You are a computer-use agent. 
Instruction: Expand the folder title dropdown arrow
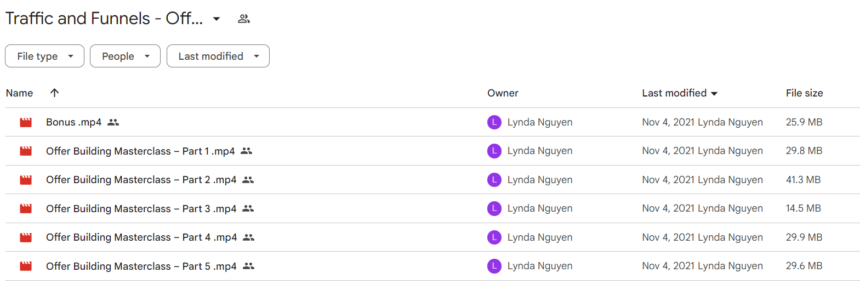point(217,19)
